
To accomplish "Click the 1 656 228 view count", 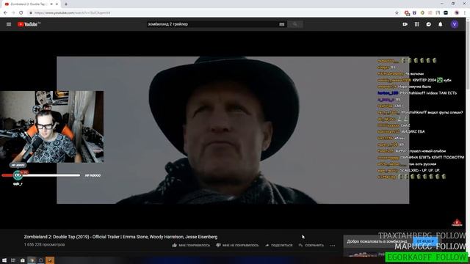I will (44, 244).
